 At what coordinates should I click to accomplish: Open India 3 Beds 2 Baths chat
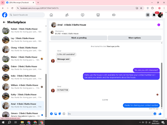click(23, 77)
